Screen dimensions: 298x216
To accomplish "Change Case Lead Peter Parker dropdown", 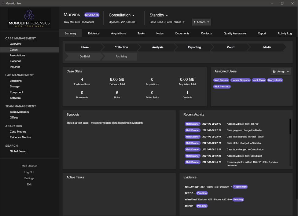I will click(x=167, y=22).
